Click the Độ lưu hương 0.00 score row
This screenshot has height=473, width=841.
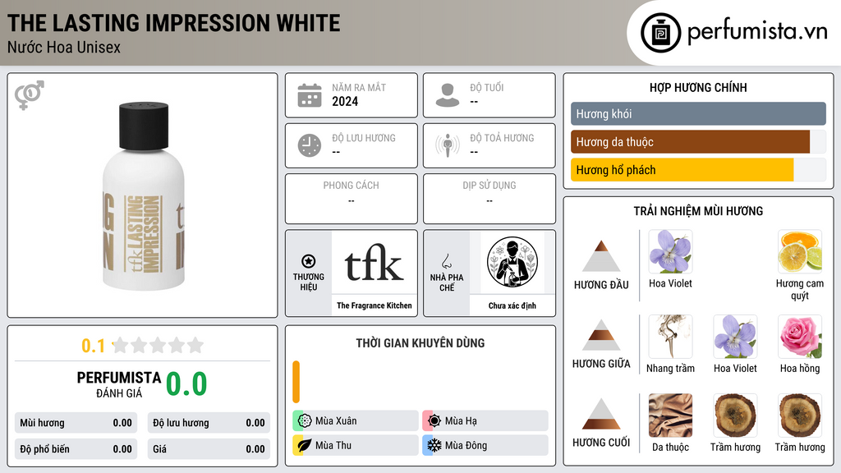pyautogui.click(x=209, y=423)
